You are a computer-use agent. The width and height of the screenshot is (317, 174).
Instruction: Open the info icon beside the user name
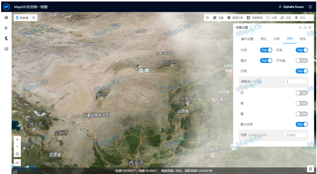pos(310,7)
